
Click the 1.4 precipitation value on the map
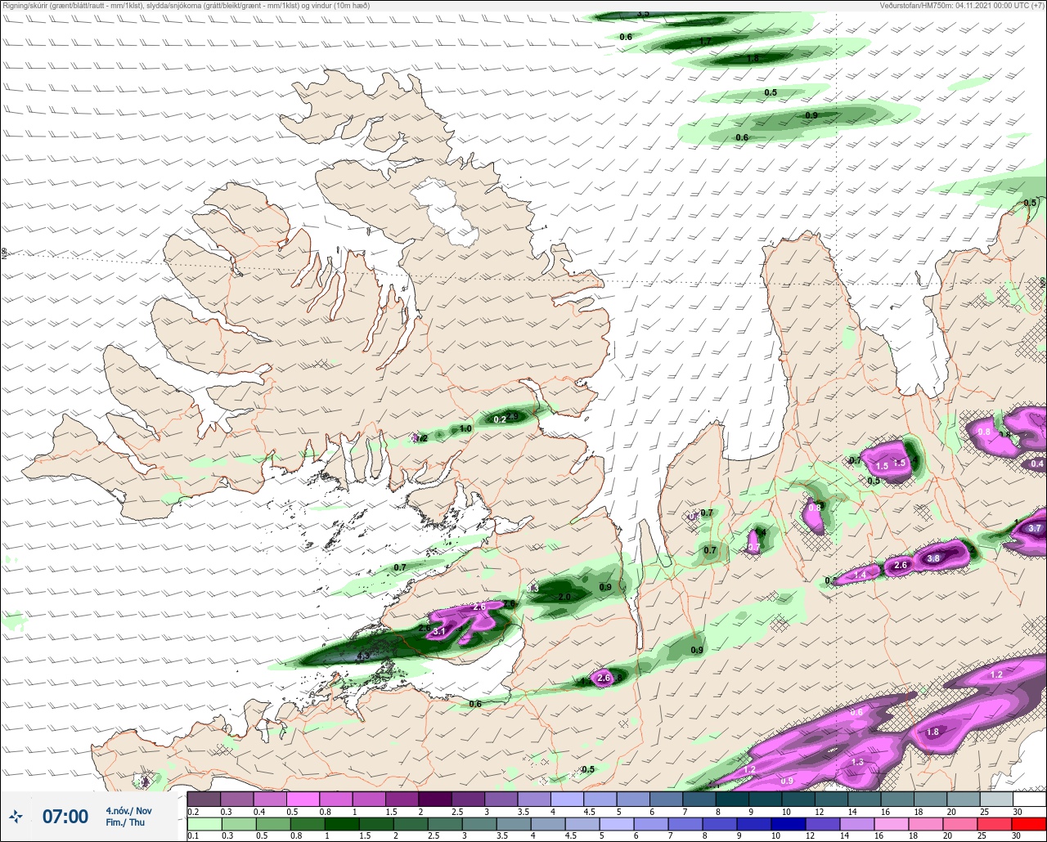click(860, 575)
